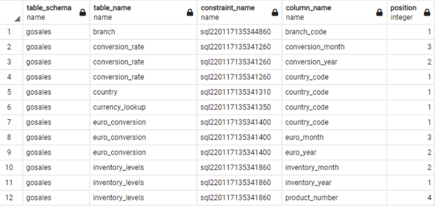Click the country table_name cell in row 5
The image size is (435, 206).
144,92
